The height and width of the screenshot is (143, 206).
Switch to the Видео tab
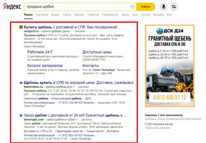[x=55, y=15]
